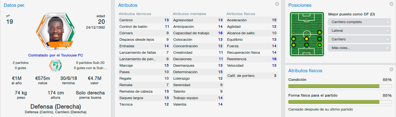396x117 pixels.
Task: Open the Atributos panel options arrow
Action: pos(277,4)
